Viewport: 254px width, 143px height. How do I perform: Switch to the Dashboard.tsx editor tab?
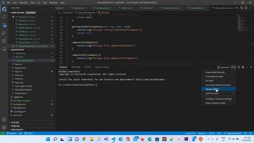pos(102,8)
